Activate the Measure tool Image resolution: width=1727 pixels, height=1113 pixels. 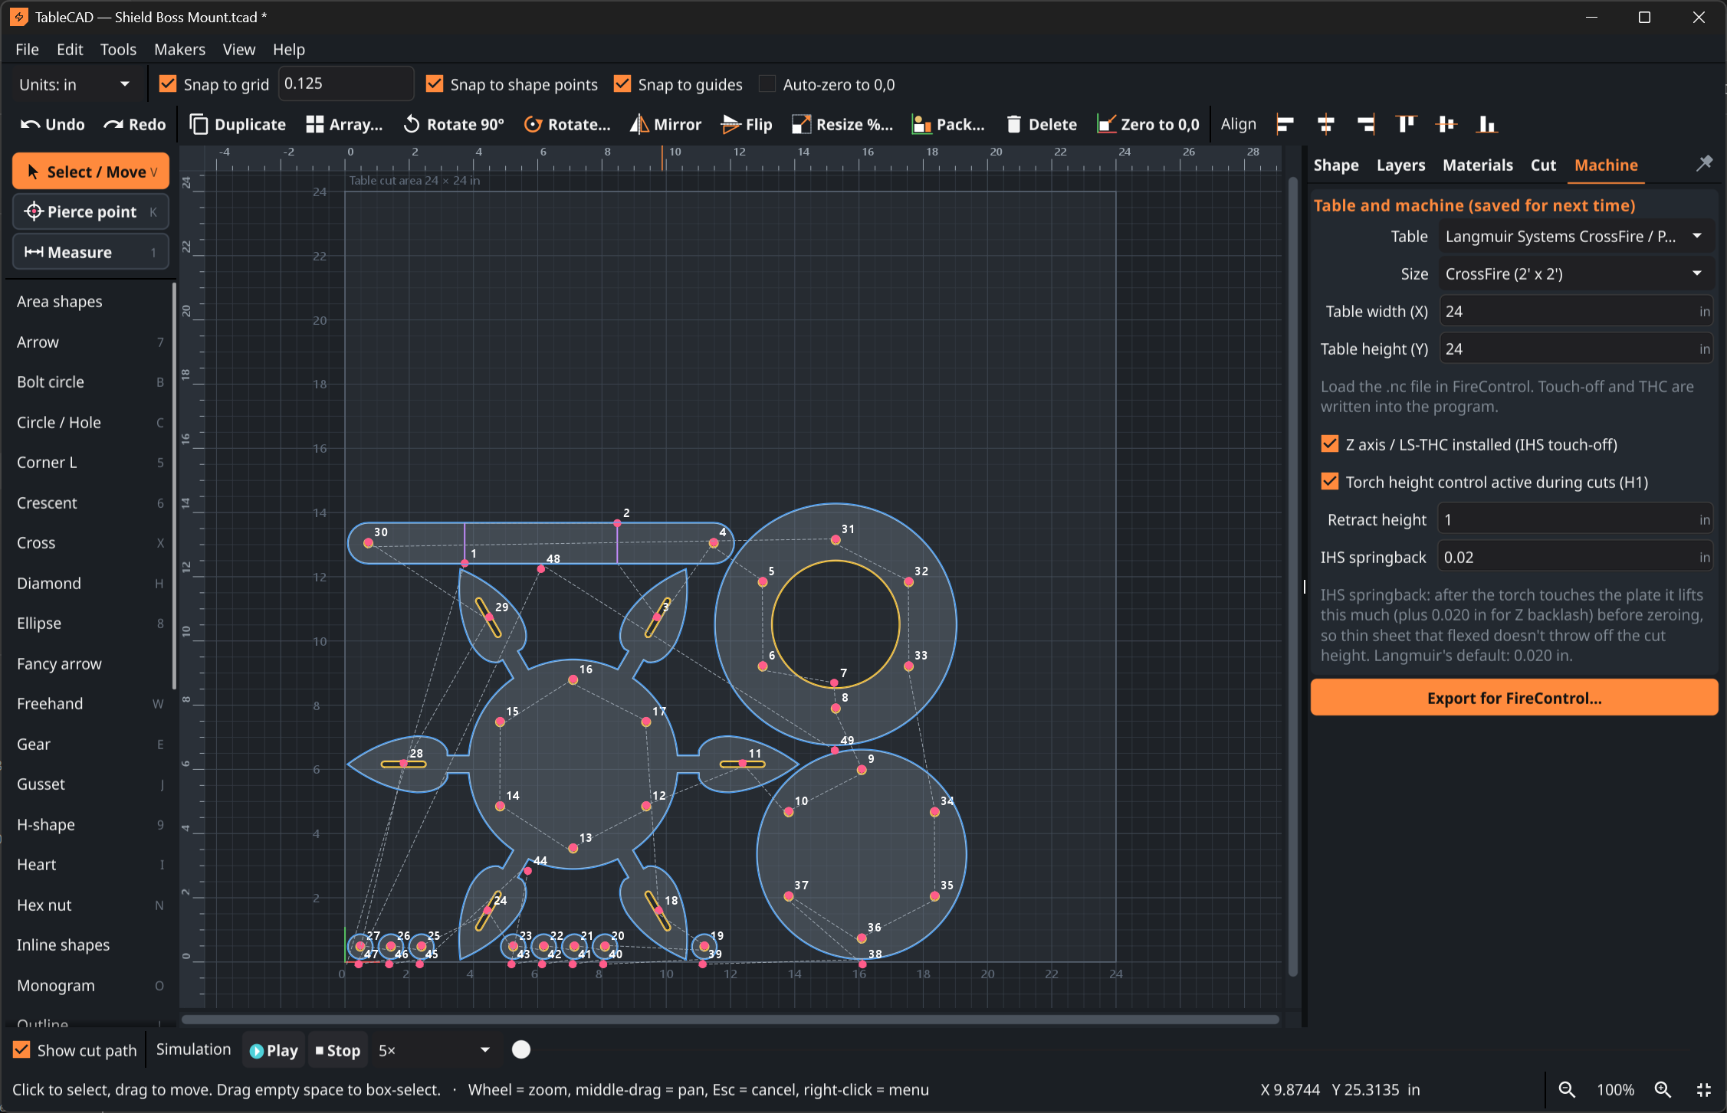tap(90, 252)
